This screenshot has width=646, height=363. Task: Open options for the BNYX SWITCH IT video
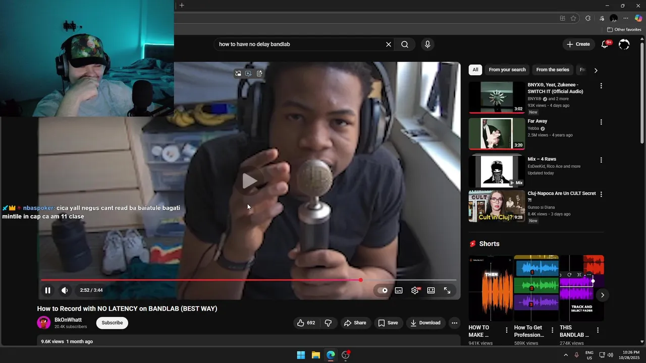601,86
